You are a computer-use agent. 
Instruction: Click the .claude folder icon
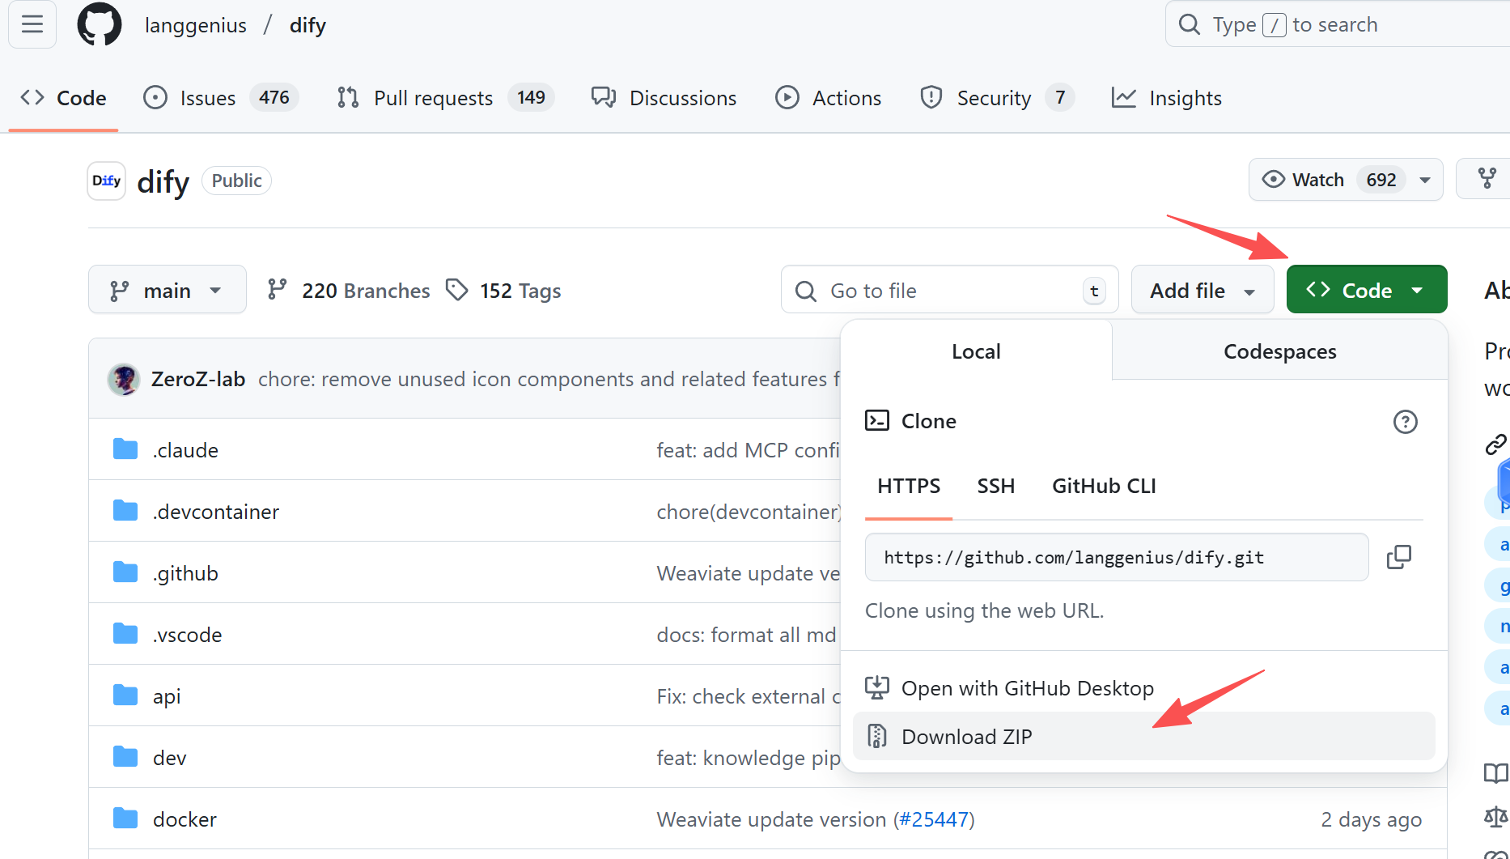click(x=125, y=449)
